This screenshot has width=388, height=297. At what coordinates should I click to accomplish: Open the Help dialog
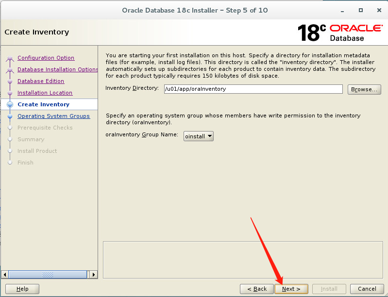22,289
